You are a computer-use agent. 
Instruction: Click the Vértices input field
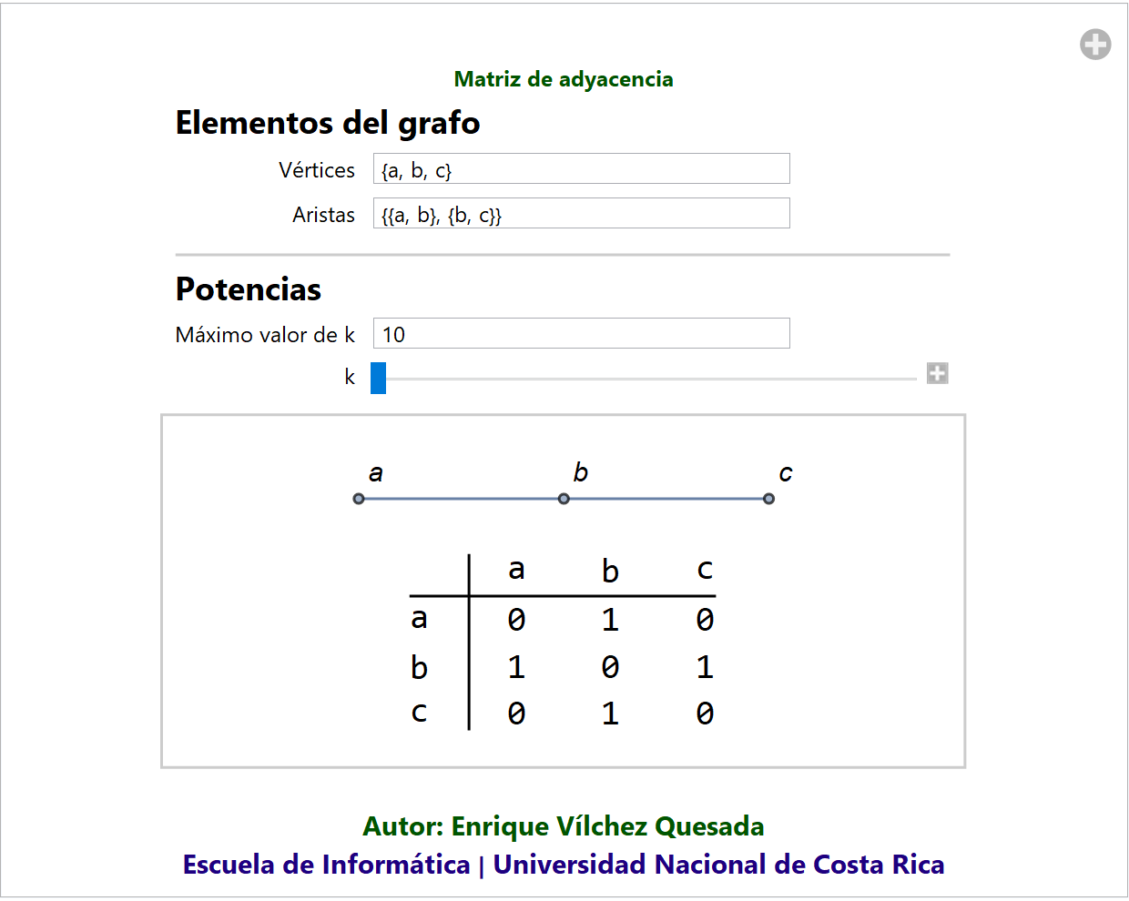(x=581, y=169)
